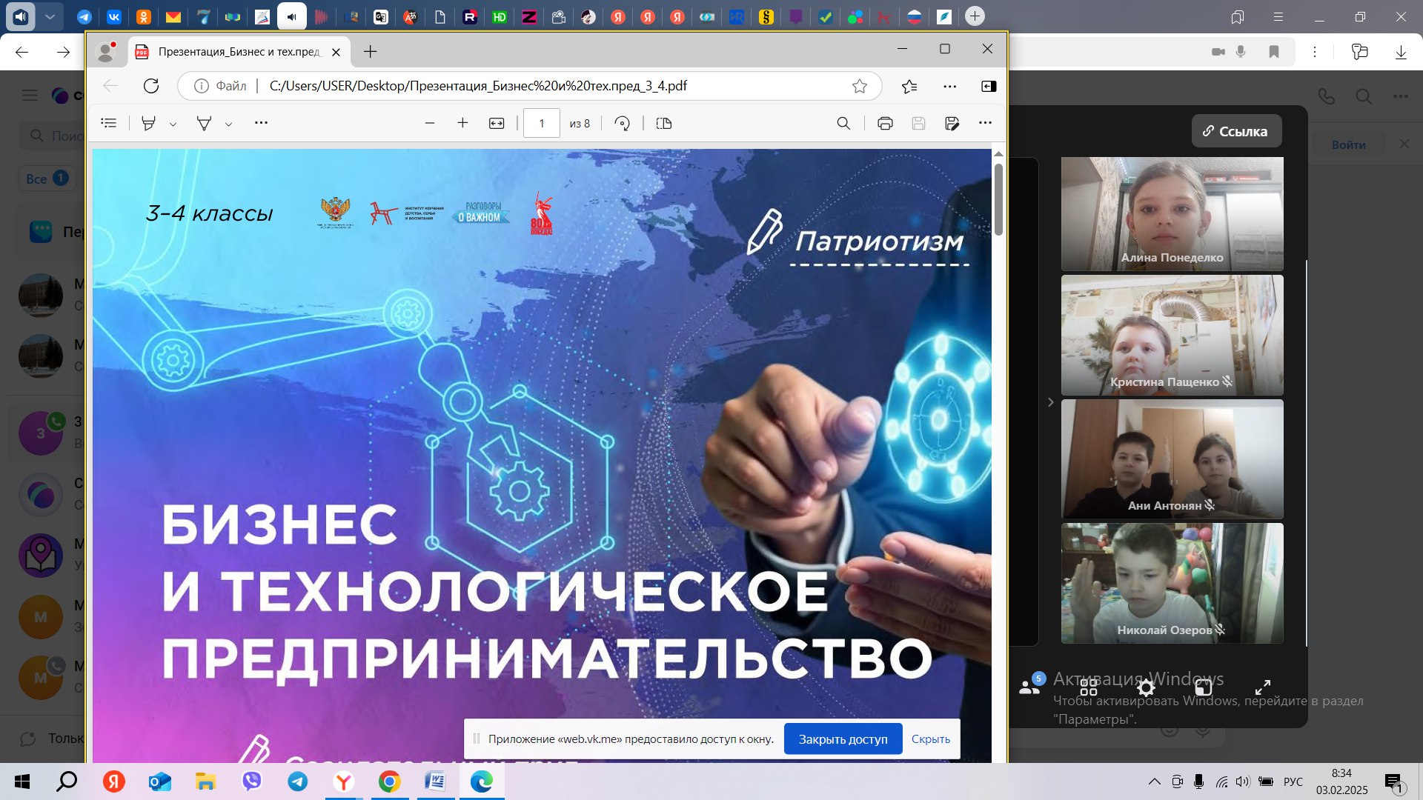Go back in the Yandex browser
This screenshot has width=1423, height=800.
[x=21, y=52]
